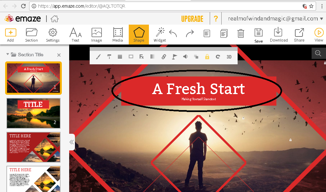The image size is (326, 192).
Task: Open the browser three-dot menu
Action: point(322,6)
